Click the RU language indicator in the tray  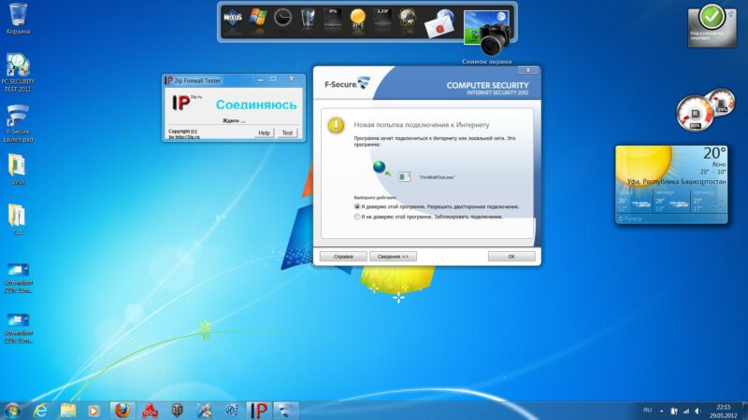click(647, 410)
